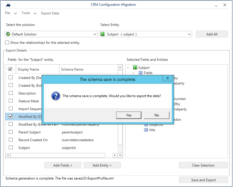Viewport: 233px width, 187px height.
Task: Open the Select Entity dropdown
Action: coord(189,34)
